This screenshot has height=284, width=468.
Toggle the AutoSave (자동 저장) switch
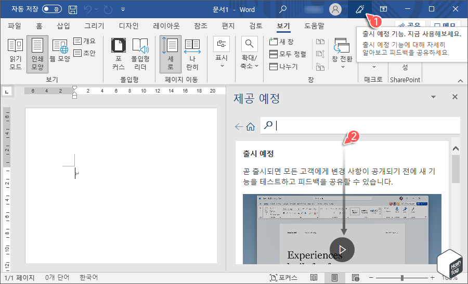[52, 9]
